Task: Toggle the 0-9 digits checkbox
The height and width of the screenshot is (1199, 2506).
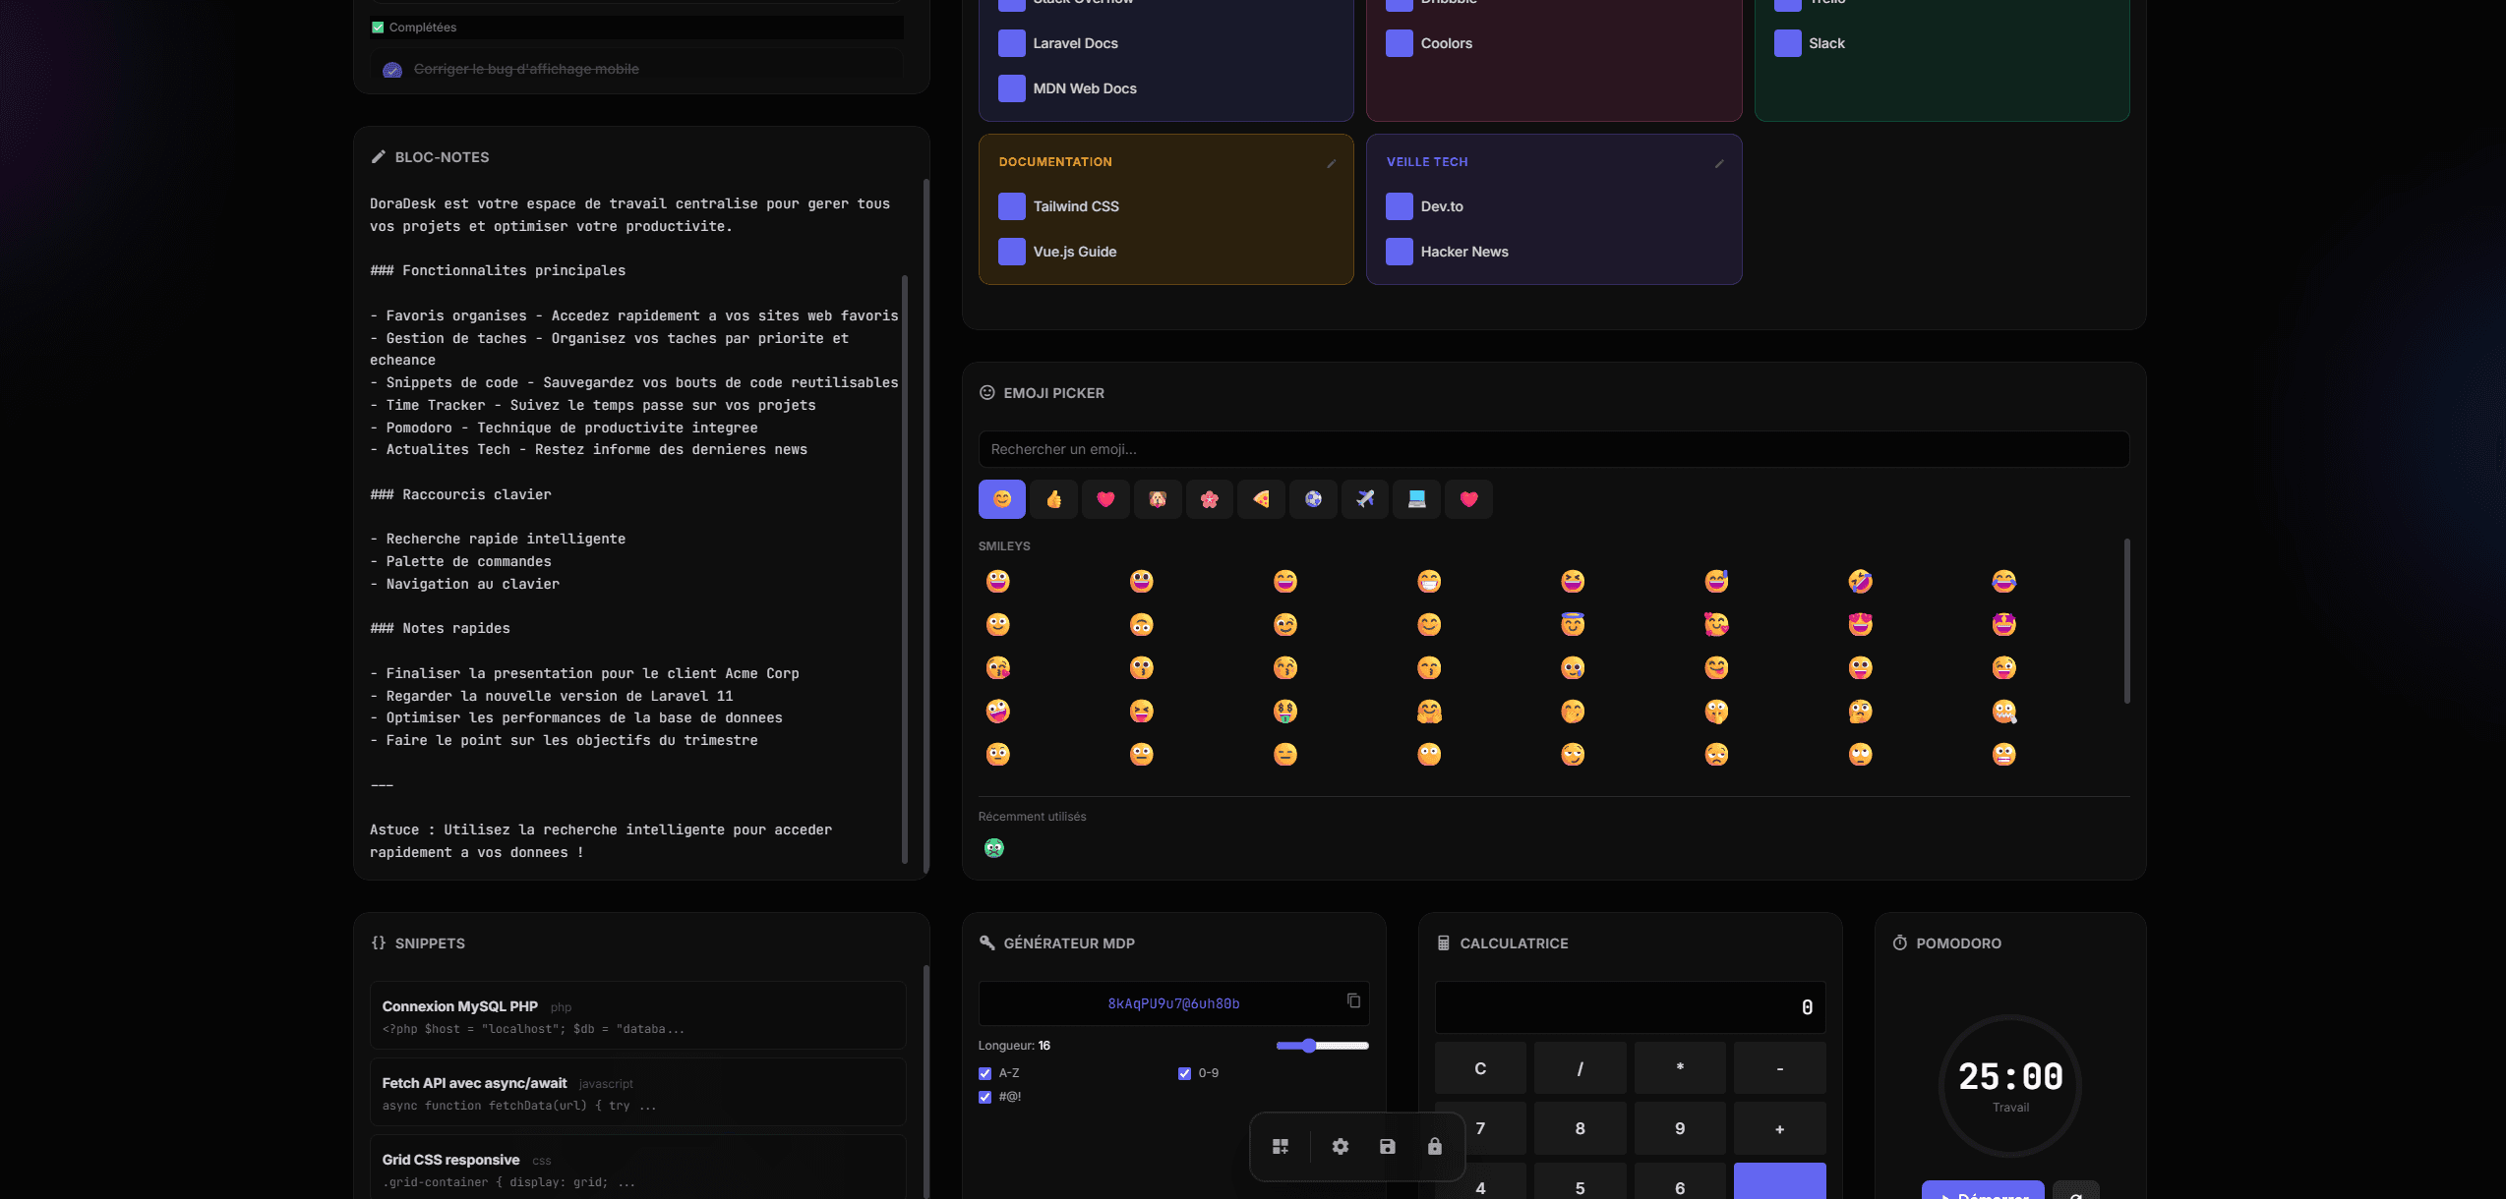Action: tap(1184, 1073)
